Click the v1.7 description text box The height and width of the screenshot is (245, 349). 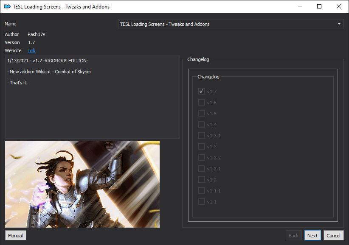[93, 97]
